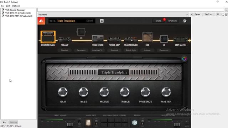Click the Add FX button
This screenshot has height=128, width=228.
5,122
